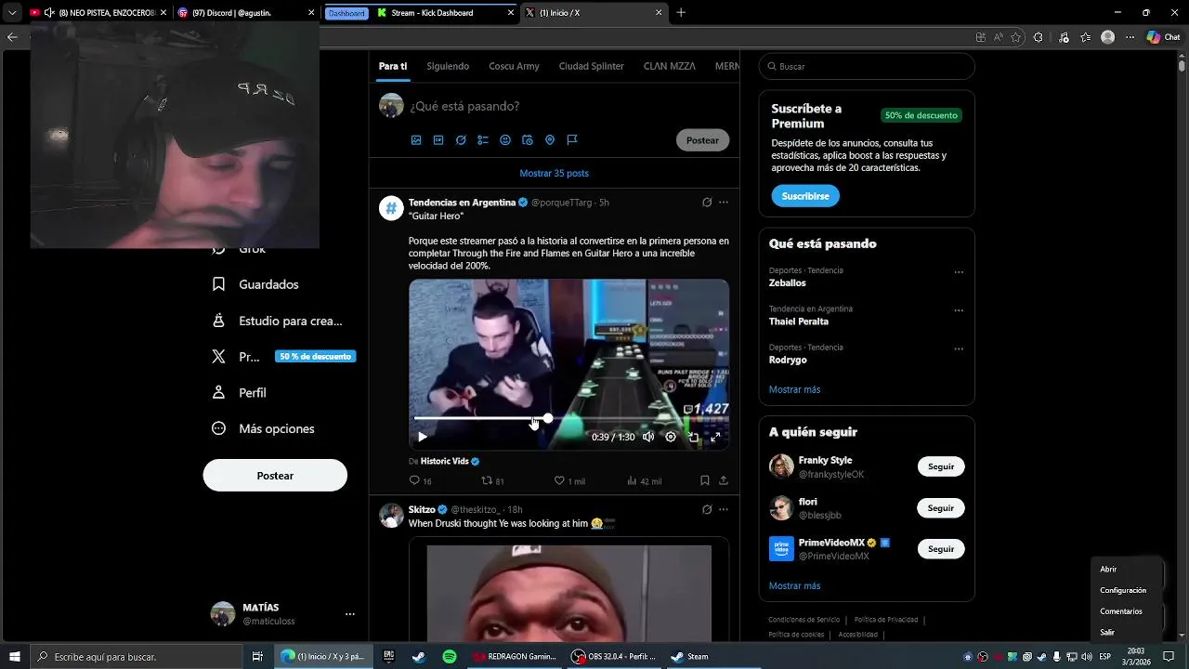Like the Guitar Hero post

coord(569,480)
